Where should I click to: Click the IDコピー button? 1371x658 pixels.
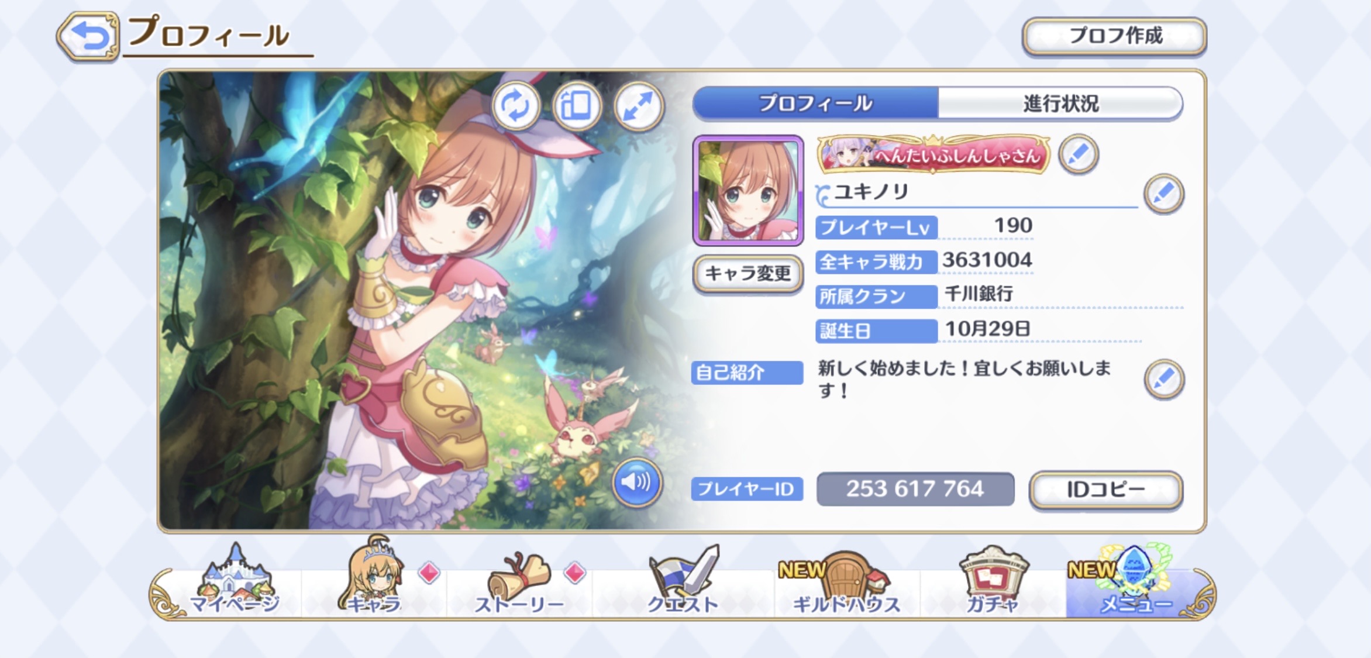[1105, 490]
